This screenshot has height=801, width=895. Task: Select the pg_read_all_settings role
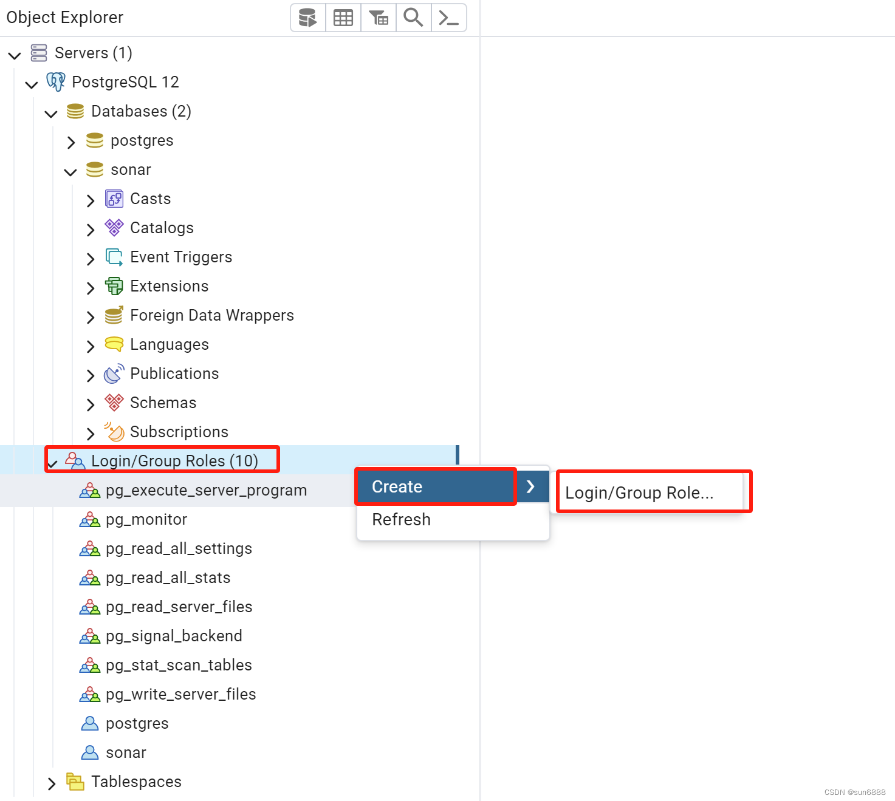[x=179, y=549]
